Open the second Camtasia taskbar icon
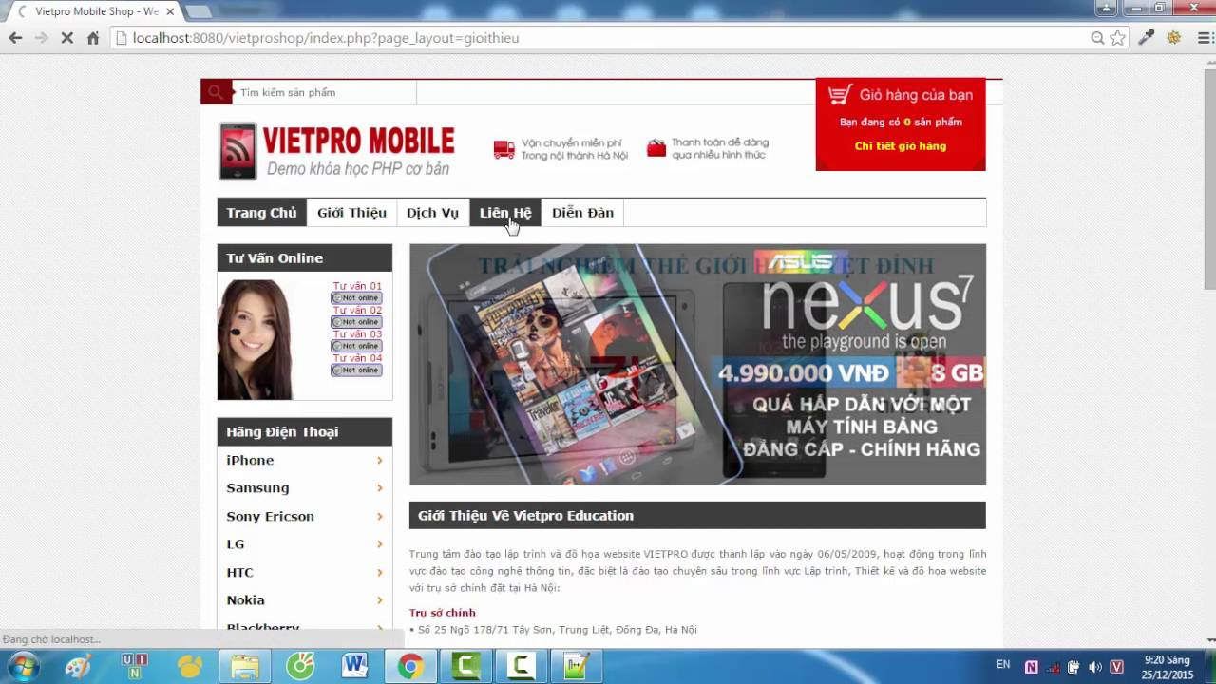This screenshot has width=1216, height=684. 521,666
